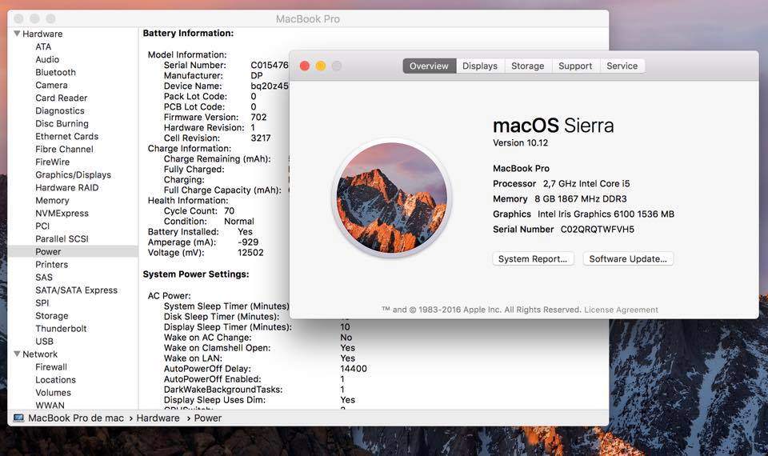Click the Processor value 2,7 GHz Intel Core i5
768x456 pixels.
[586, 184]
